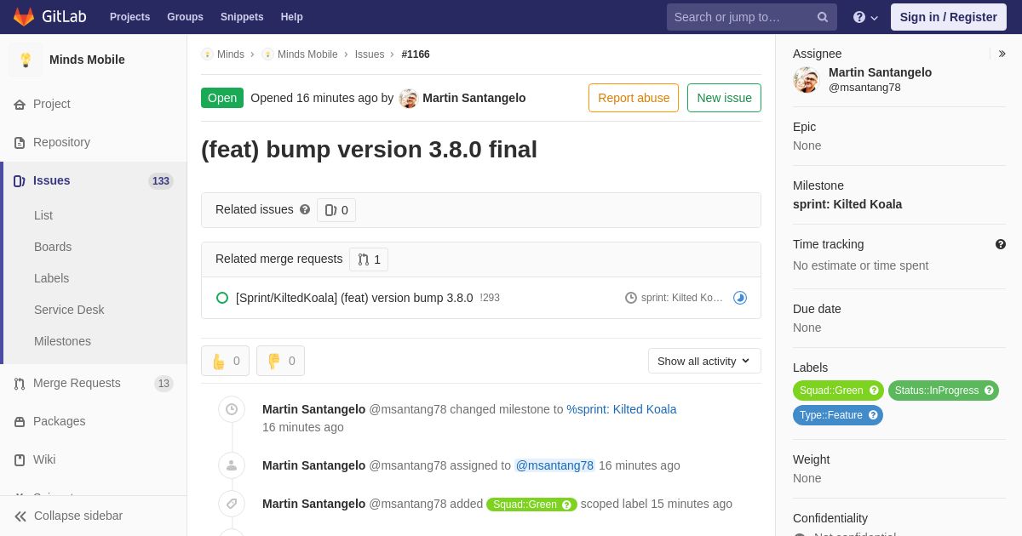Click Projects in top navigation
The height and width of the screenshot is (536, 1022).
(129, 17)
